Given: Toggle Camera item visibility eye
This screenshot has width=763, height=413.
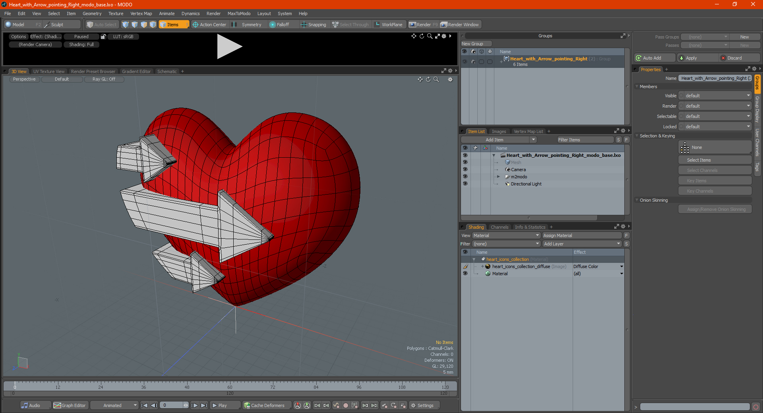Looking at the screenshot, I should [x=465, y=170].
